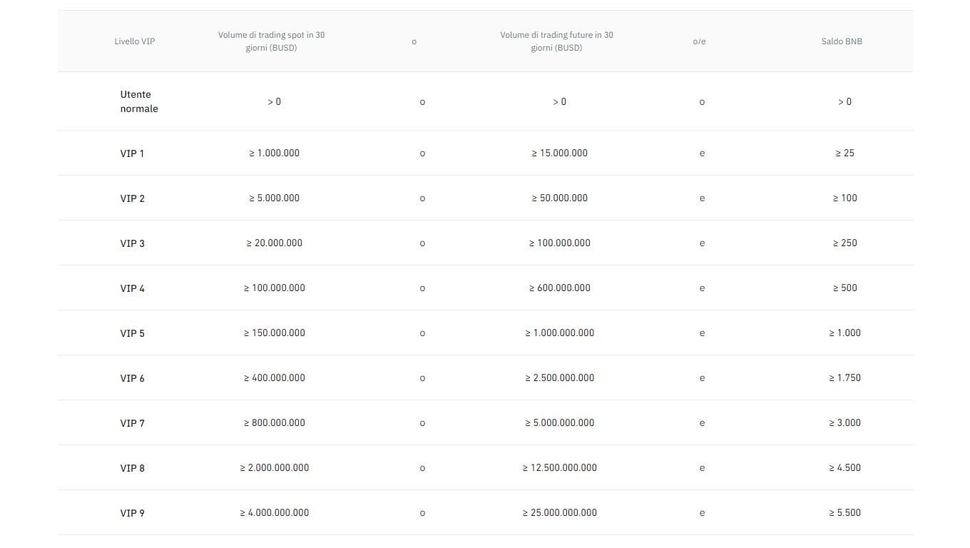Click the futures volume '≥ 50.000.000' cell
This screenshot has width=970, height=548.
tap(560, 198)
